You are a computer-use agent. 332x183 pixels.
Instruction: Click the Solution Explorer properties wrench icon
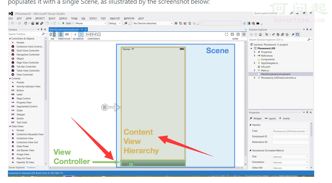click(x=292, y=34)
